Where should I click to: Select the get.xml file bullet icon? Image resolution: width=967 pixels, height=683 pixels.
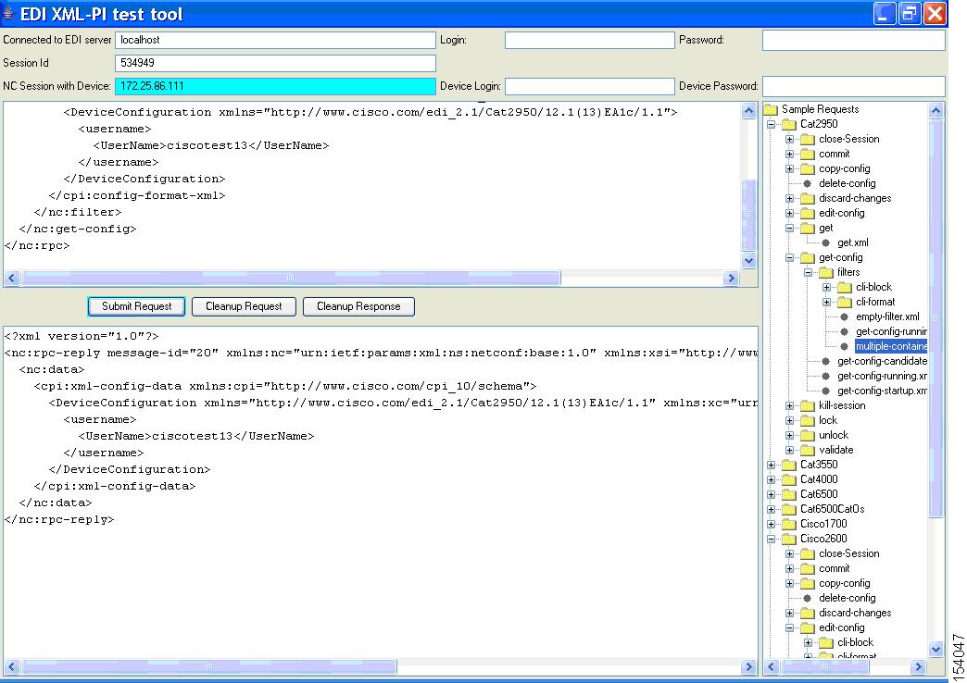pos(826,242)
